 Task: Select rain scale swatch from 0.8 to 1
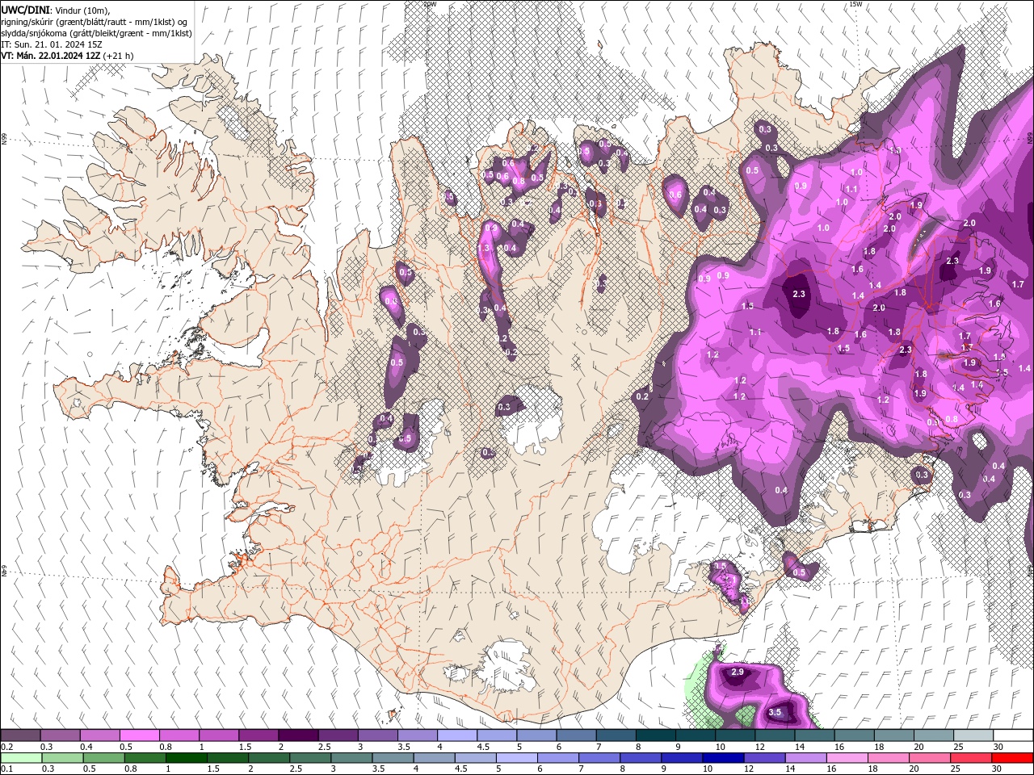[x=145, y=757]
